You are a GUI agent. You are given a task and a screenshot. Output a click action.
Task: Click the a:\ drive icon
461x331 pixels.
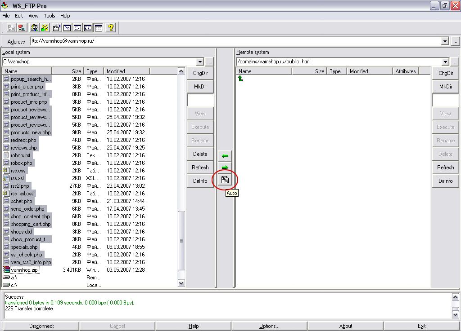pos(6,278)
